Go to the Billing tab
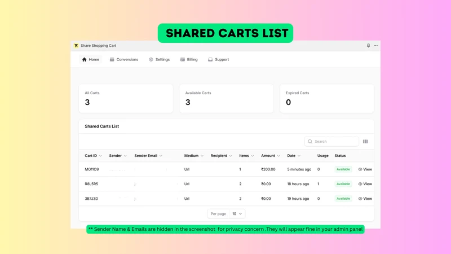Viewport: 451px width, 254px height. (189, 59)
